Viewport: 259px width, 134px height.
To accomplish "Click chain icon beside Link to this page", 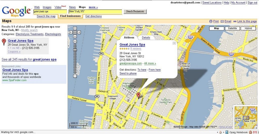I will click(235, 21).
